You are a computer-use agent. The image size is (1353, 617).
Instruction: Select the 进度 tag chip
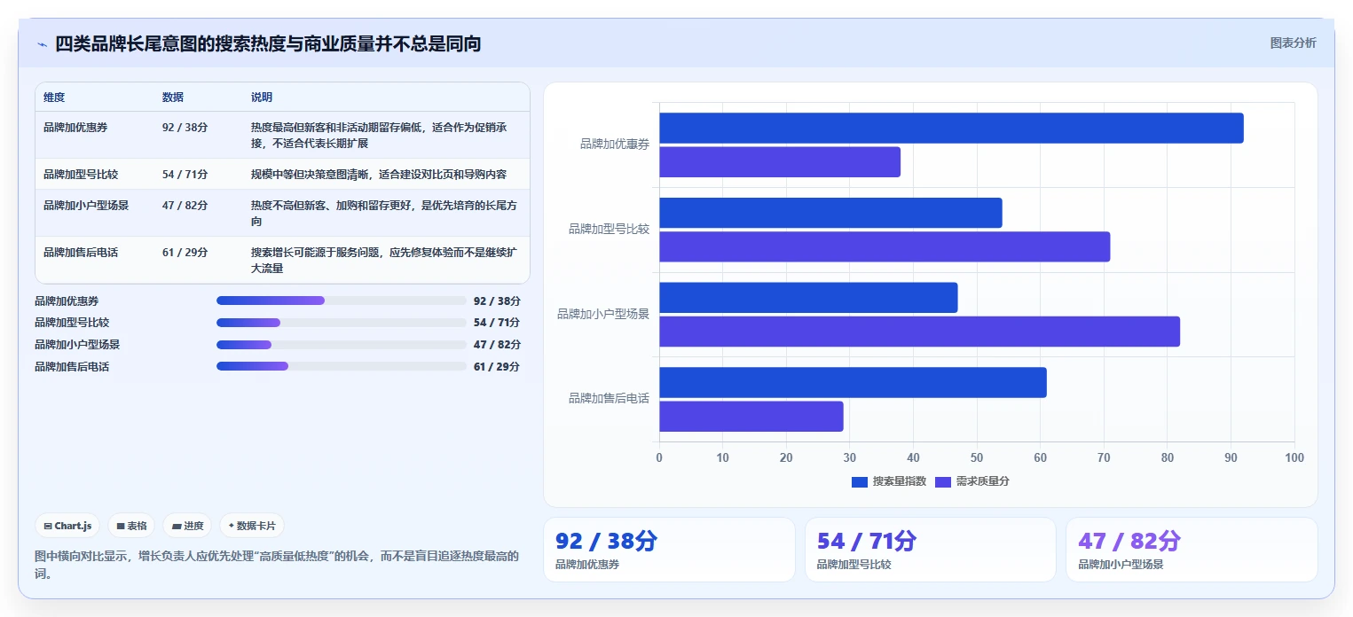click(187, 526)
